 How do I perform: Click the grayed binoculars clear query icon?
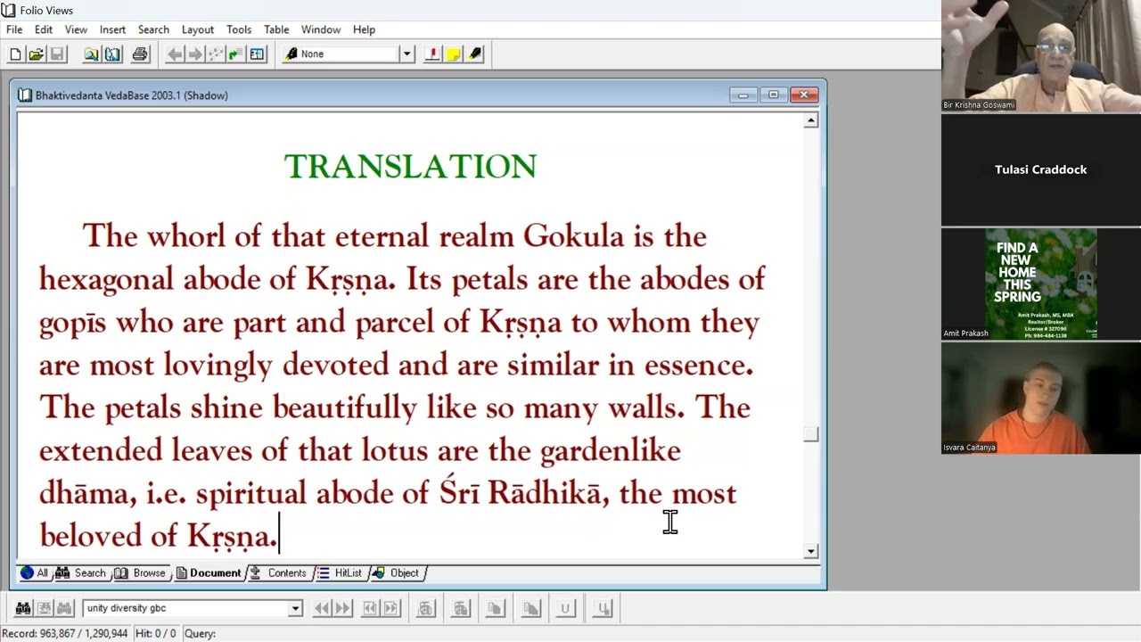point(64,609)
